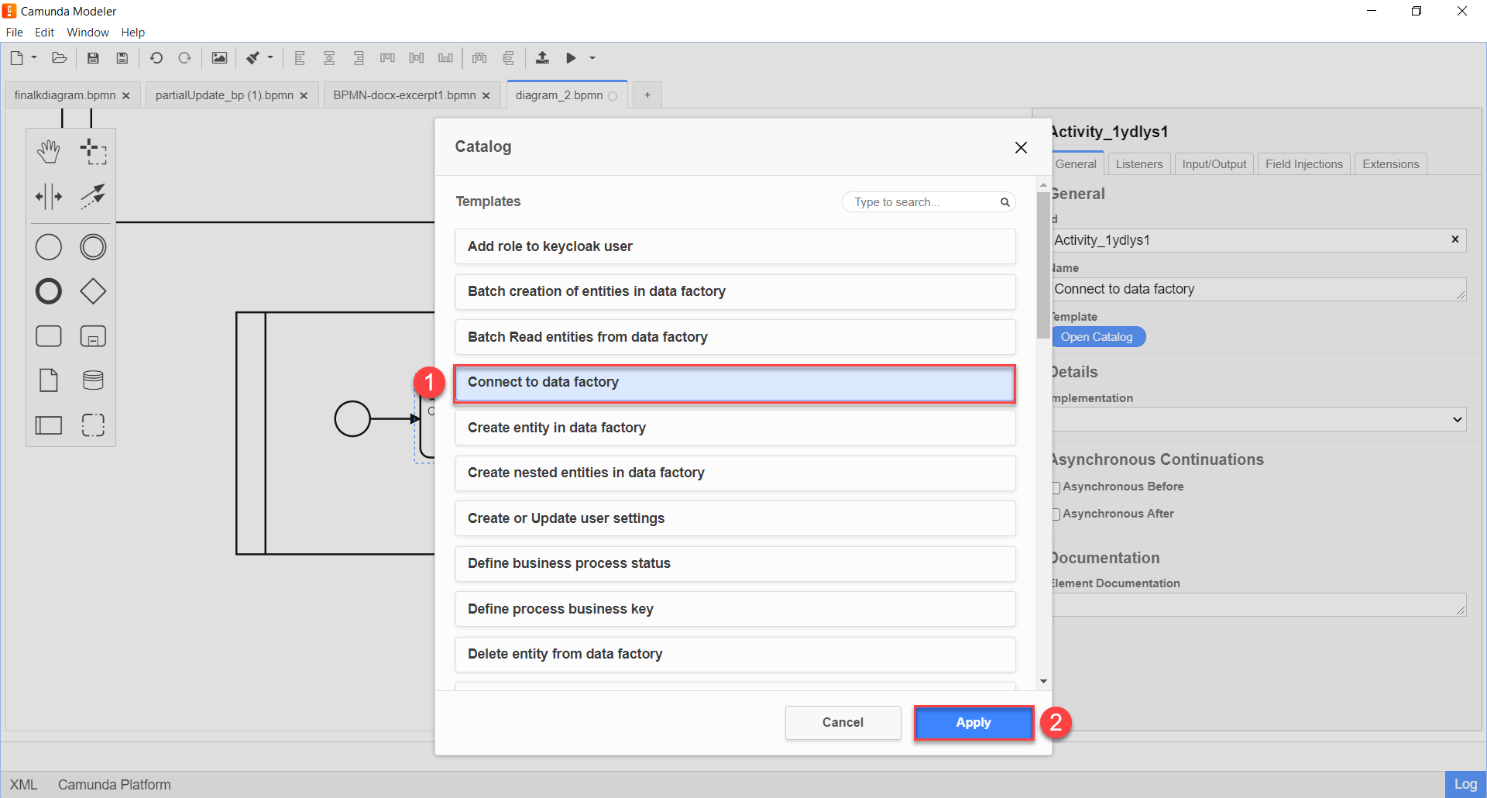
Task: Open the File menu
Action: tap(15, 33)
